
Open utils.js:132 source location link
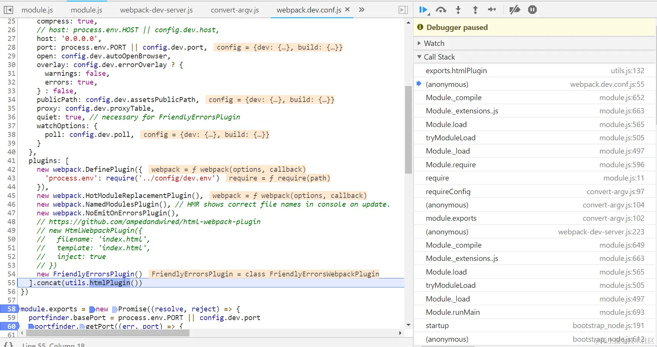pos(627,71)
